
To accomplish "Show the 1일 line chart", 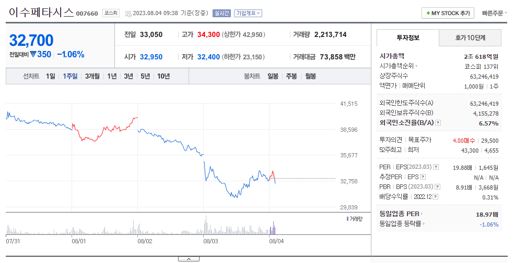I will [x=51, y=76].
